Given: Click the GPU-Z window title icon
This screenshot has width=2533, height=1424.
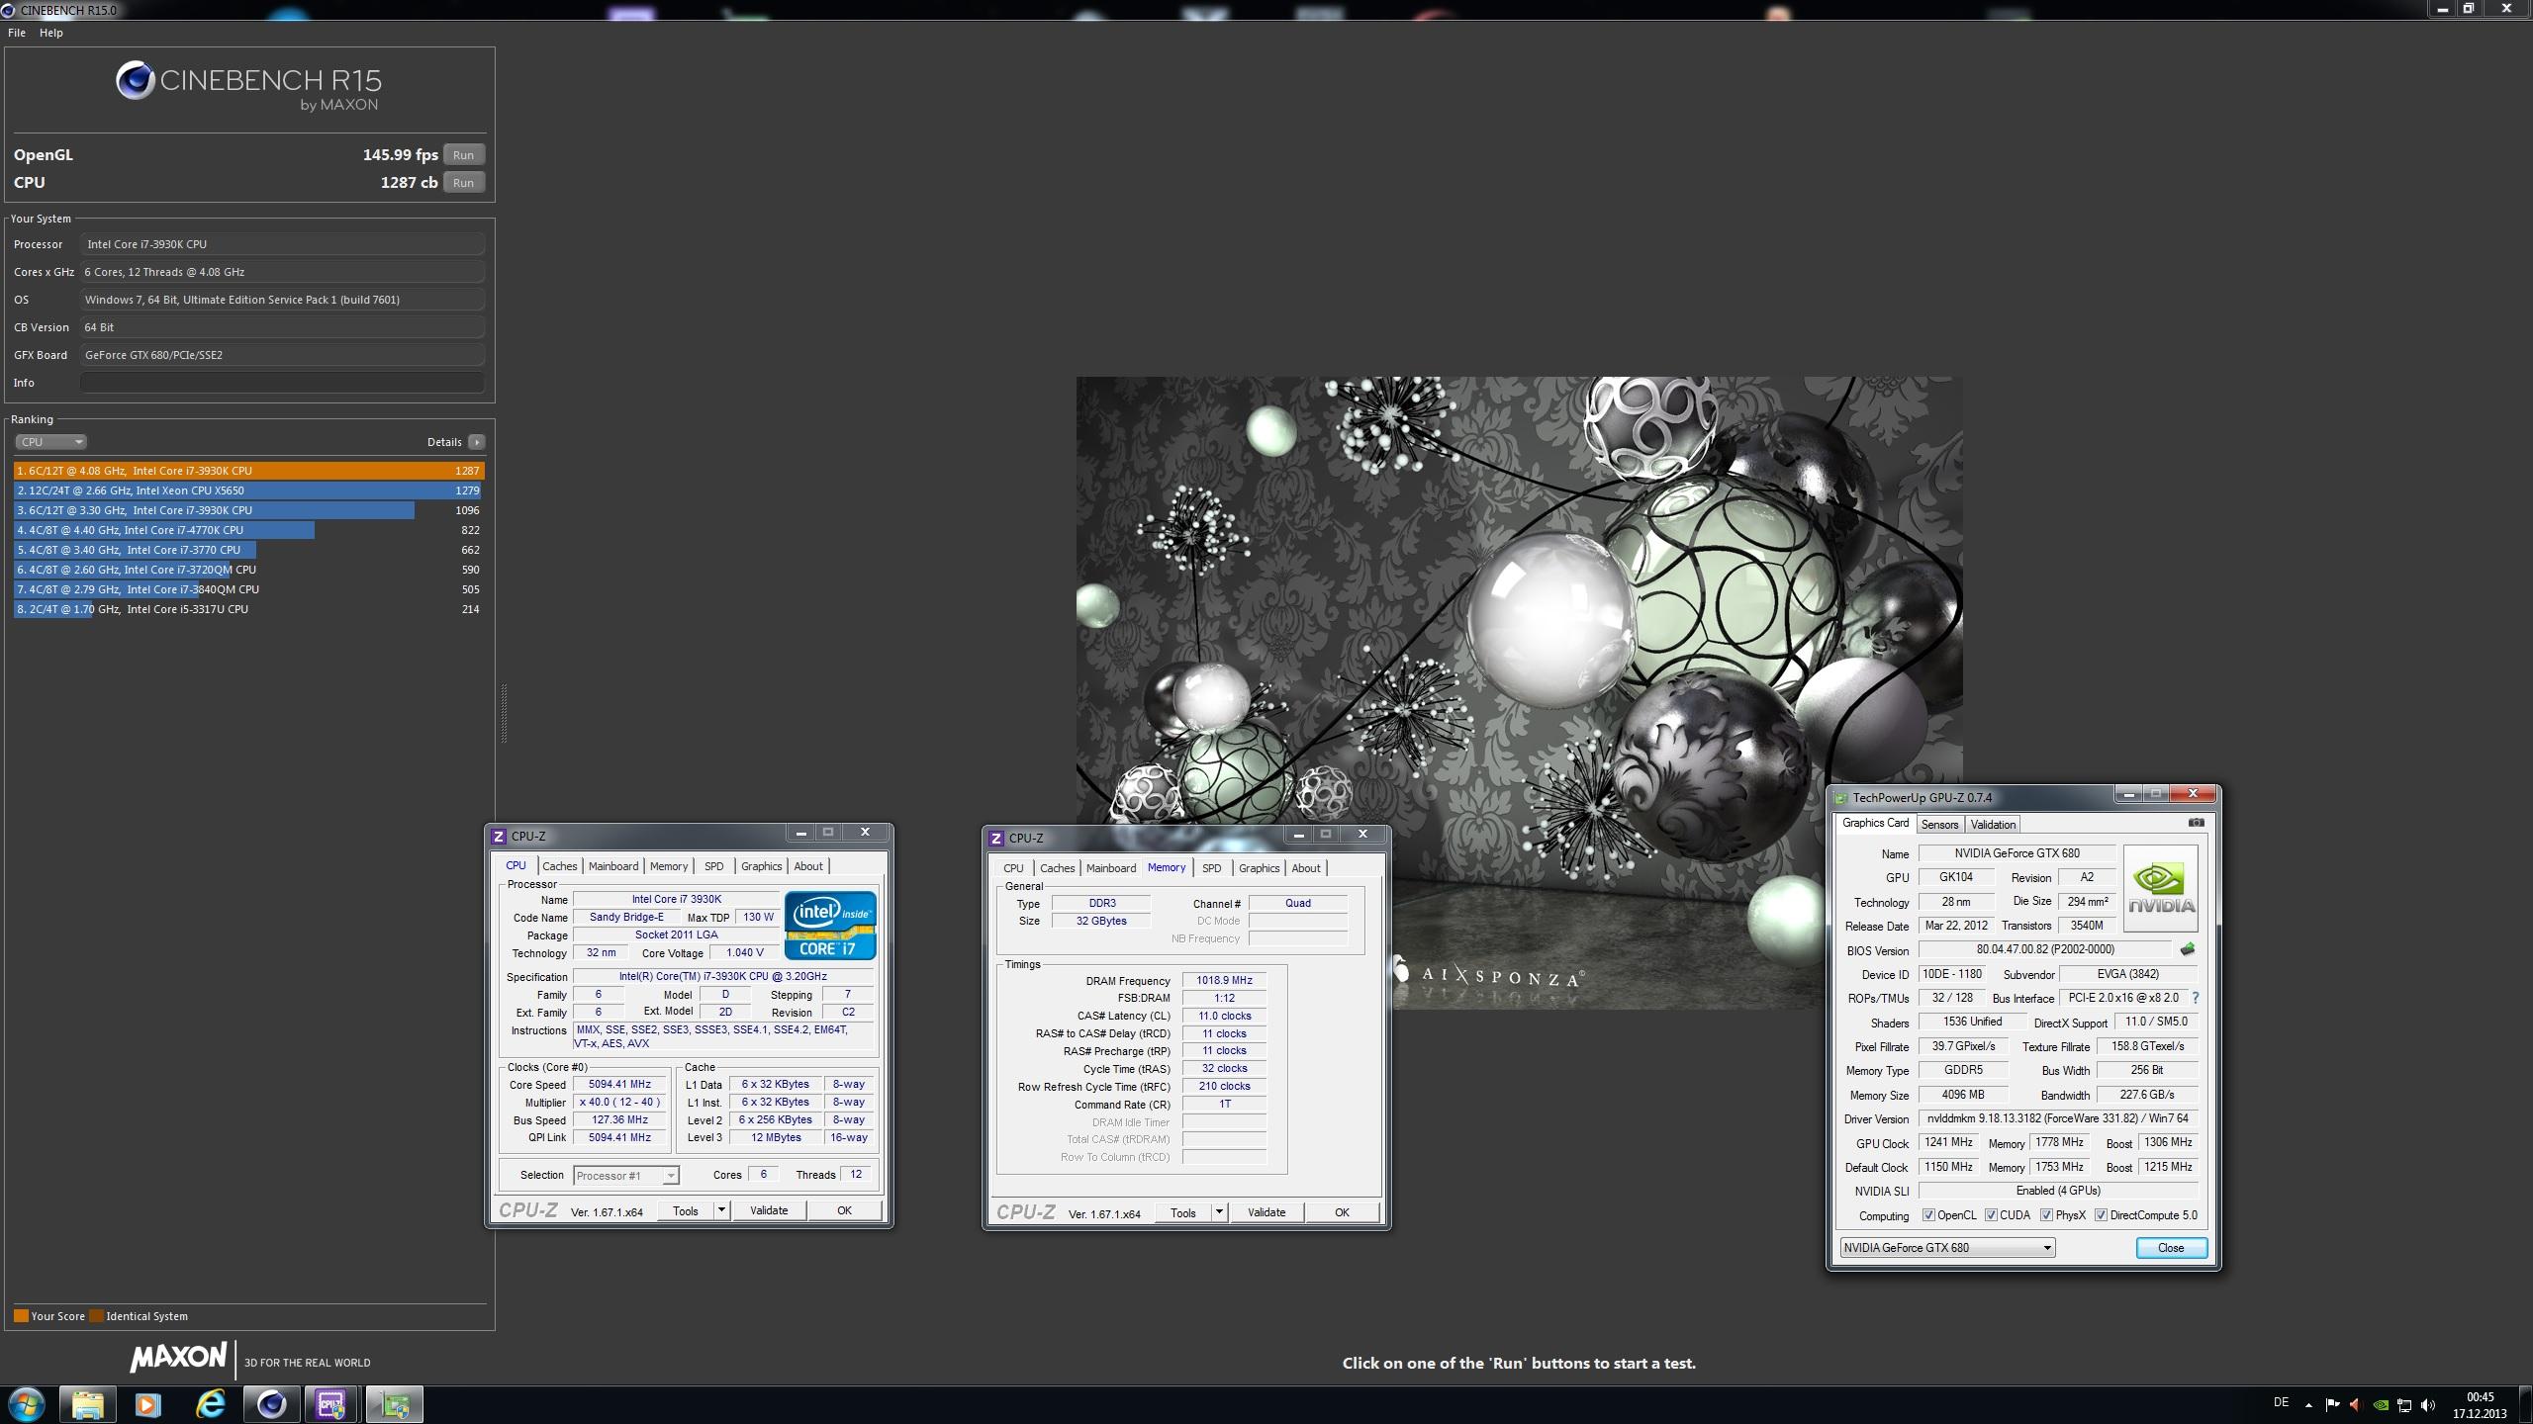Looking at the screenshot, I should 1840,797.
